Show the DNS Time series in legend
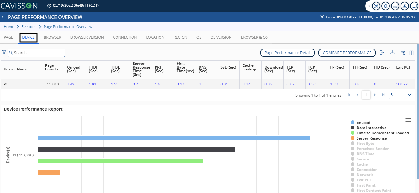 (362, 154)
